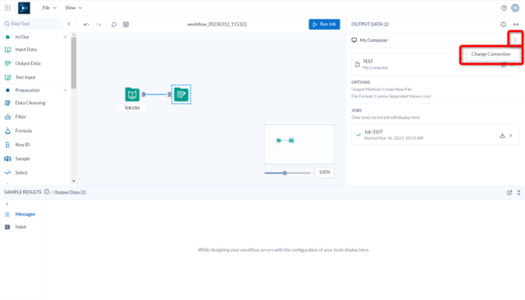Download Job 3107 output

pos(502,135)
